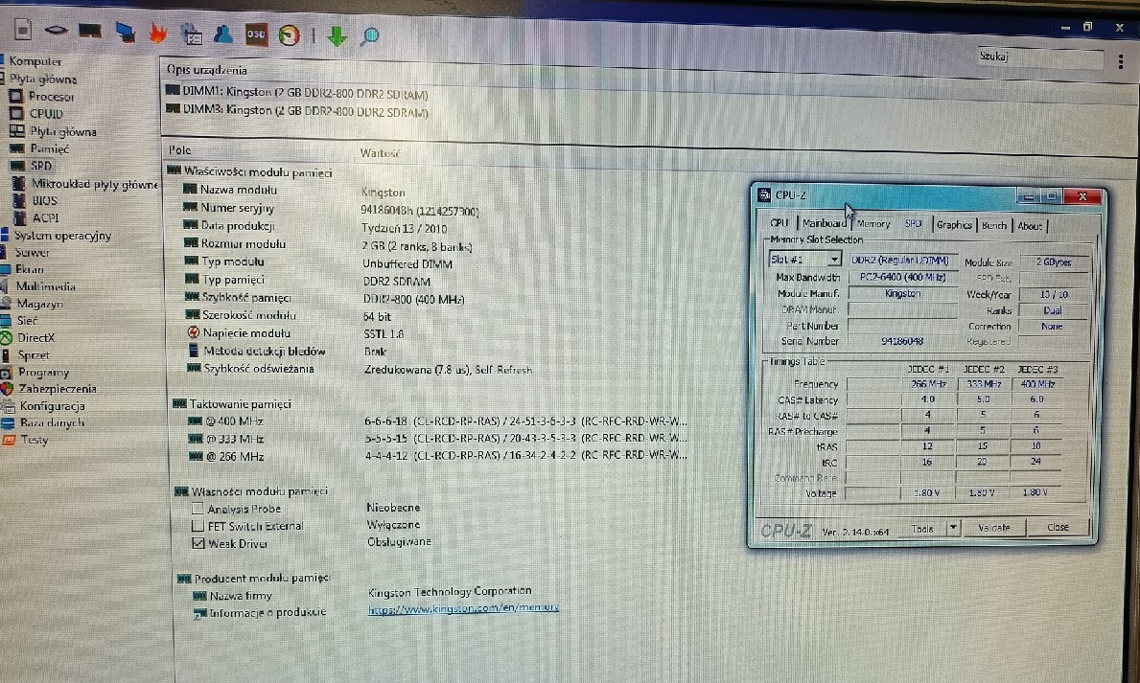Click the blue monitor toolbar icon
Viewport: 1140px width, 683px height.
(x=125, y=32)
